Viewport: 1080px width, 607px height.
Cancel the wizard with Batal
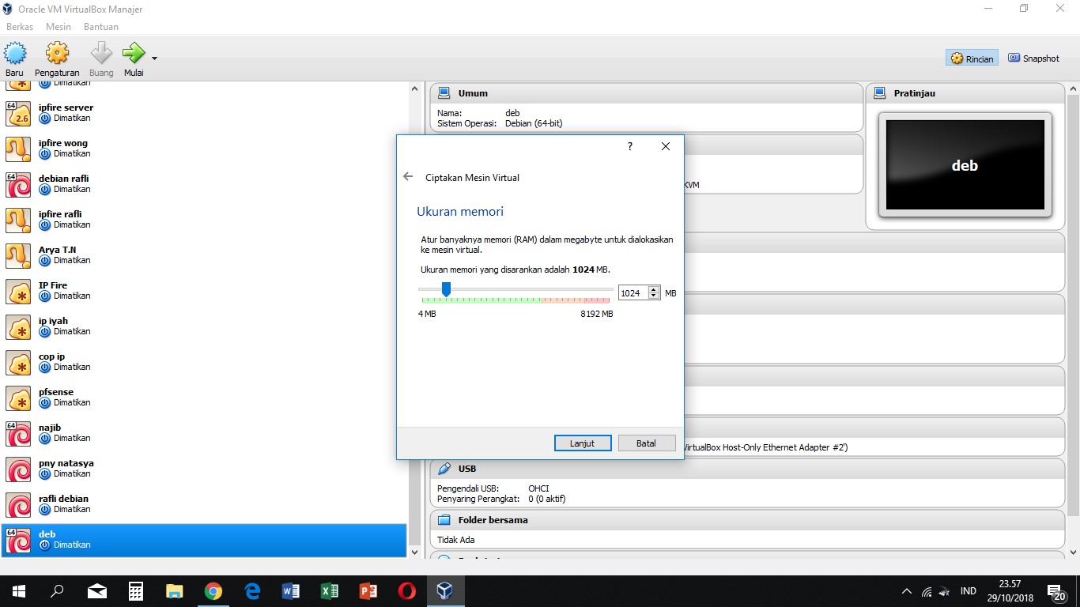tap(647, 443)
